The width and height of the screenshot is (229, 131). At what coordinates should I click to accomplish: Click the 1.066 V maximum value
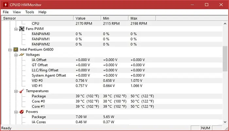[136, 86]
